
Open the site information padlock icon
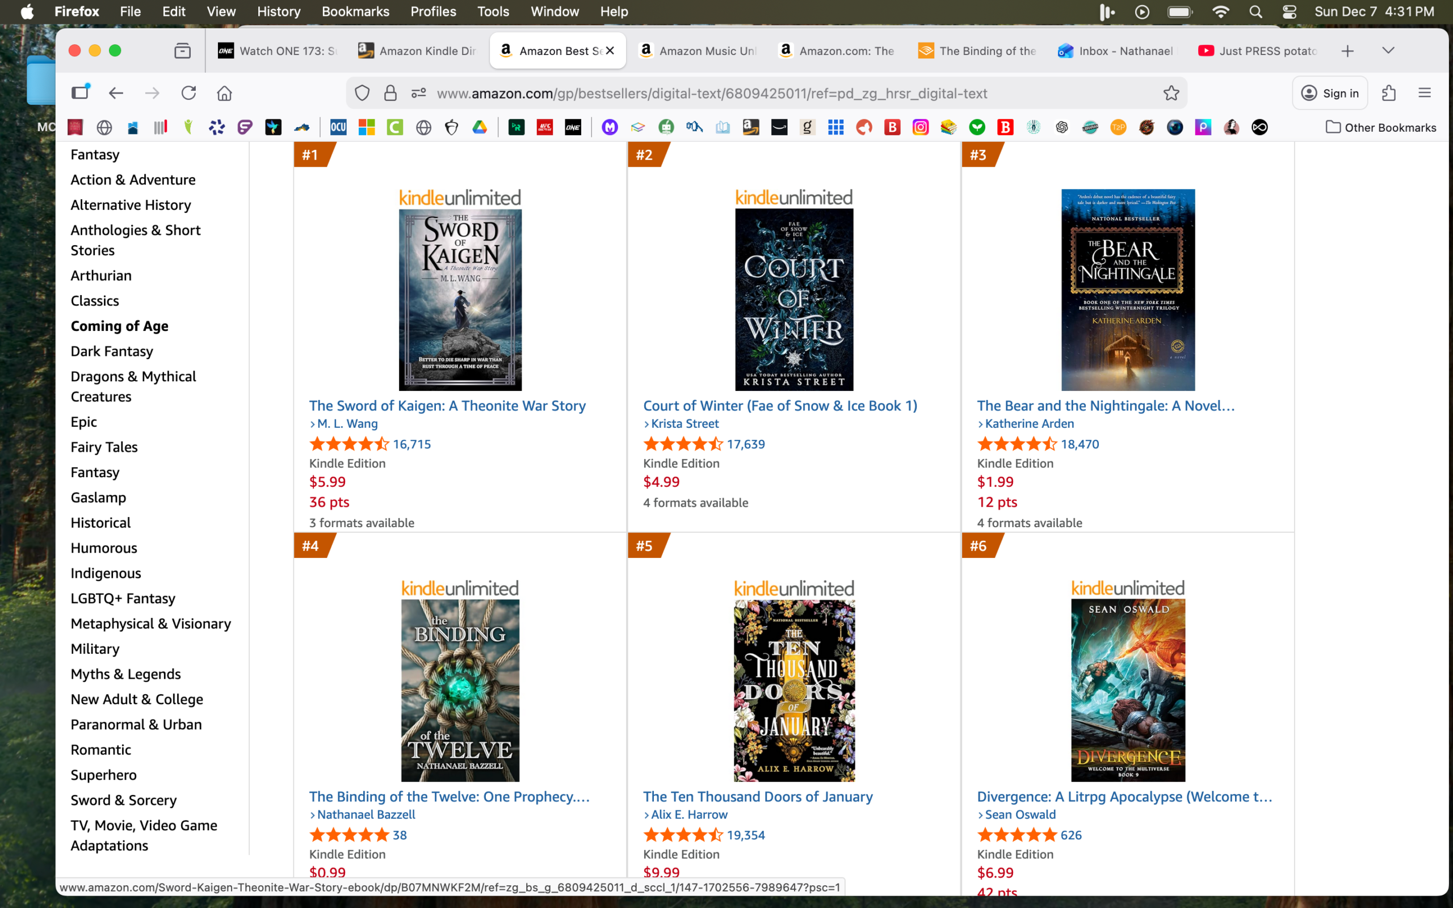(390, 93)
